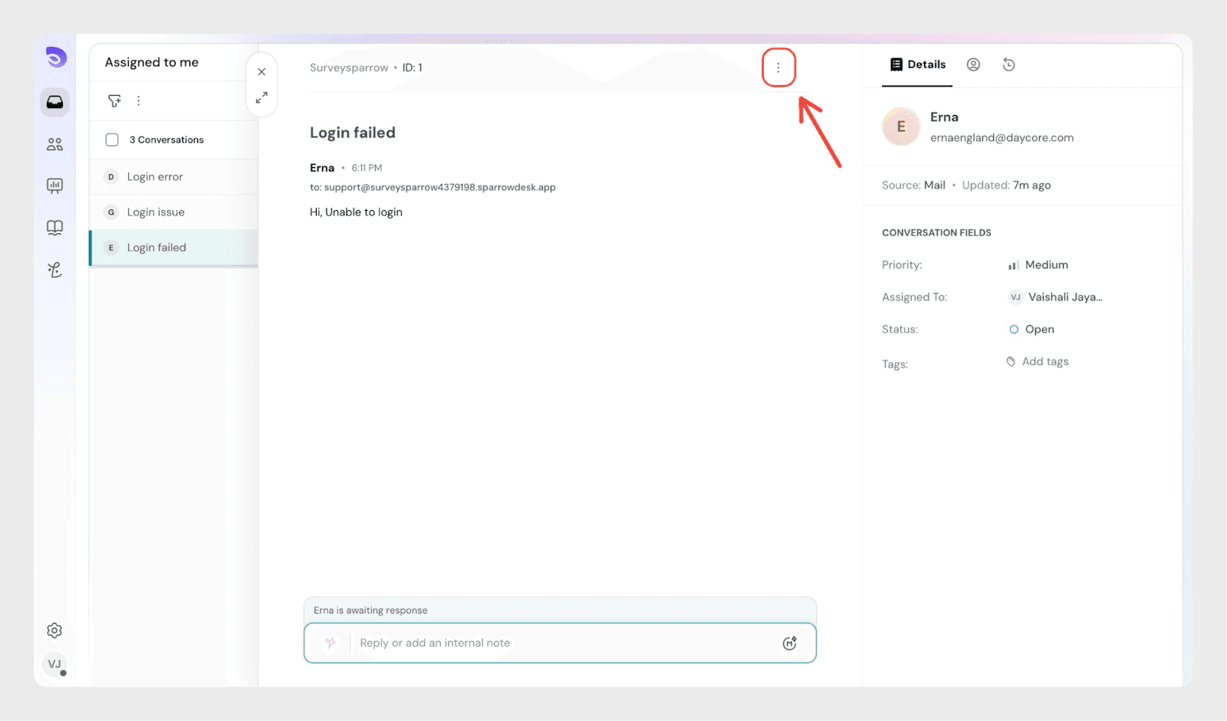Open the knowledge base book icon
Viewport: 1227px width, 721px height.
click(54, 228)
